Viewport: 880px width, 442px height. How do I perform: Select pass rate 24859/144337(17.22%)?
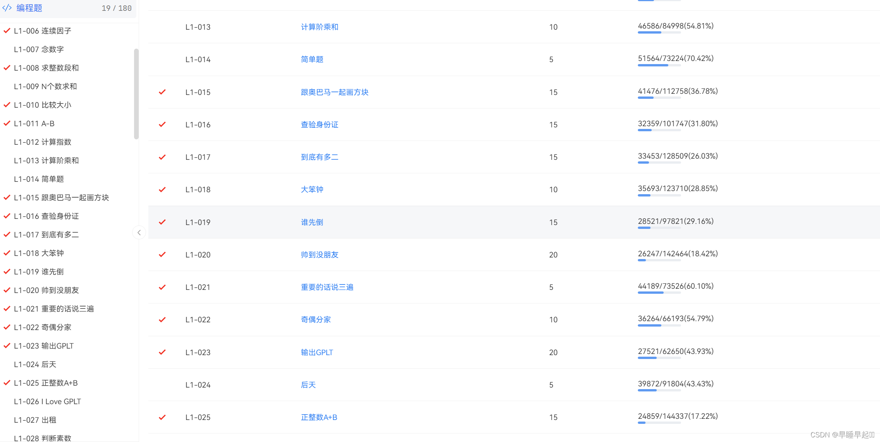coord(678,416)
